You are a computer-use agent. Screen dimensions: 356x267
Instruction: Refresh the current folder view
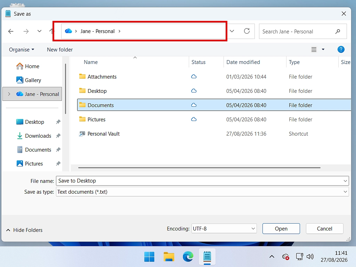tap(247, 31)
